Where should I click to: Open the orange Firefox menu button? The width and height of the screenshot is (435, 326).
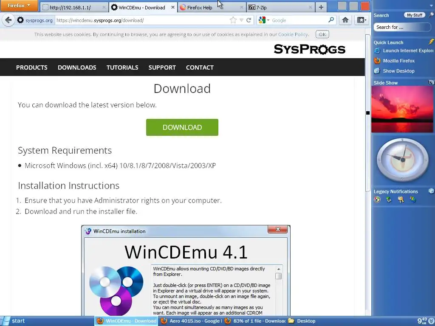[19, 6]
